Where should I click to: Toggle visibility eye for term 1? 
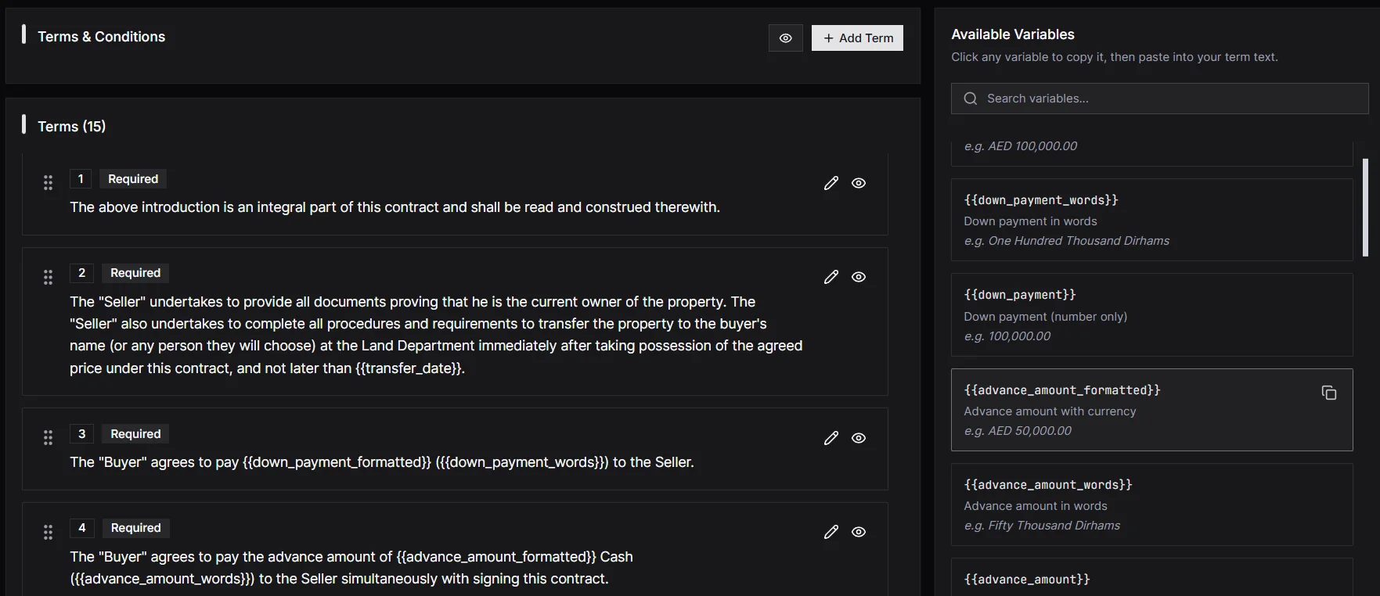coord(859,183)
